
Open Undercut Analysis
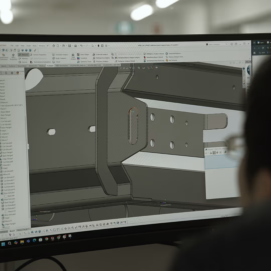pos(100,54)
